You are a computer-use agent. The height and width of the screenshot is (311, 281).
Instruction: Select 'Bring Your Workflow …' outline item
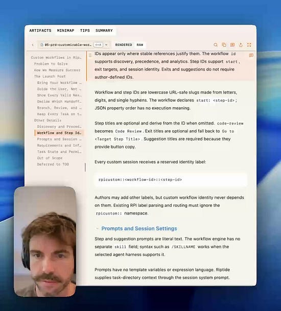[x=59, y=83]
